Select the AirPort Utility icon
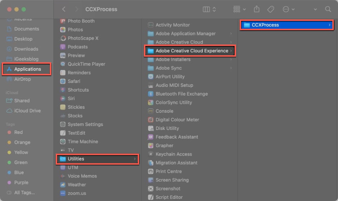The height and width of the screenshot is (201, 338). pos(151,77)
